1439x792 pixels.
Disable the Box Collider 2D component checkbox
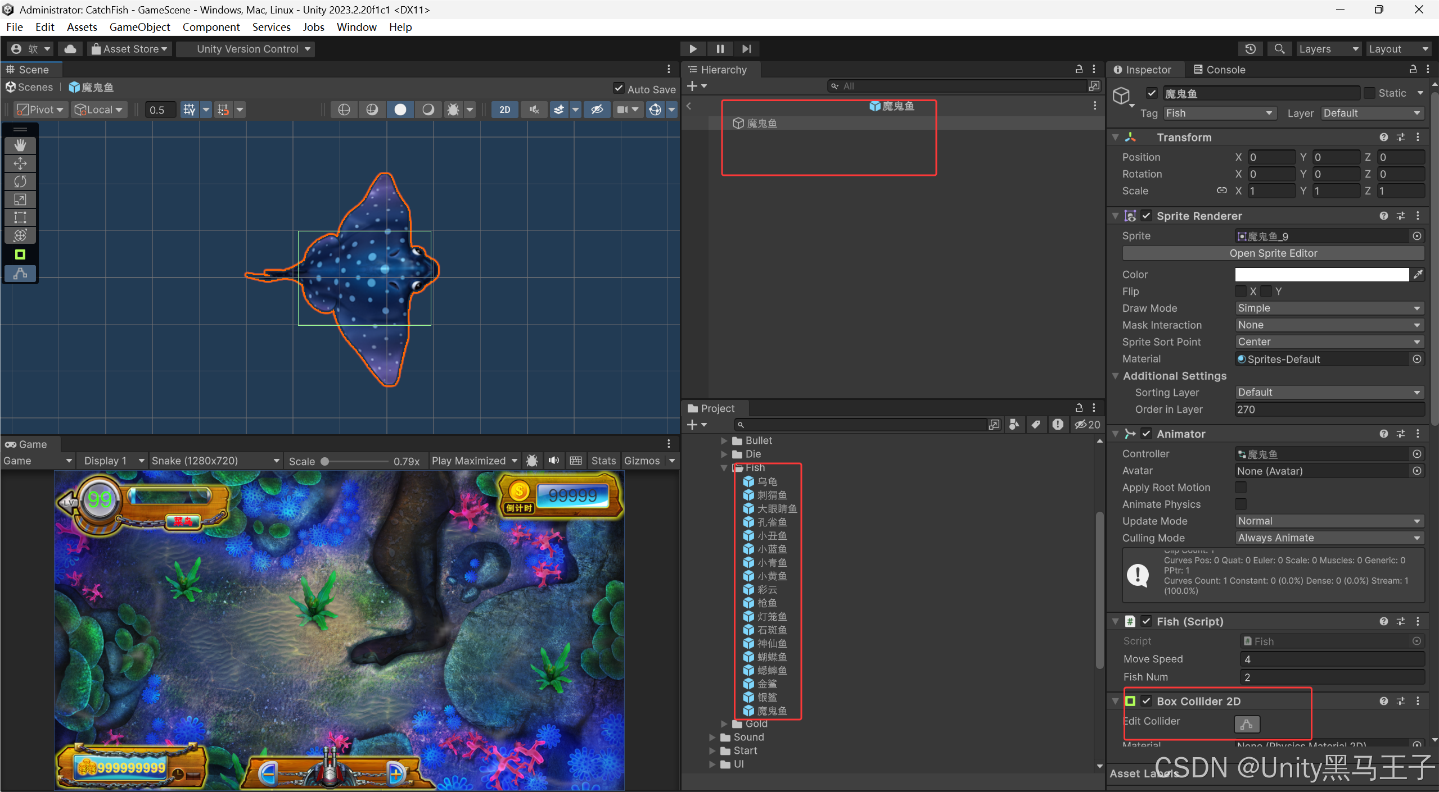click(x=1147, y=700)
